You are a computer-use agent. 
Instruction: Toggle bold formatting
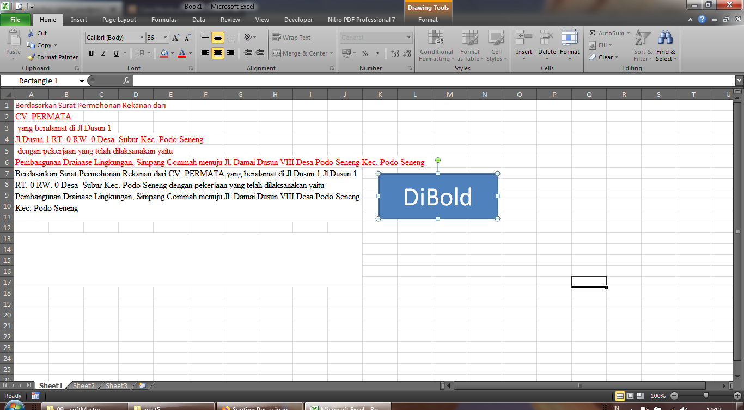point(91,53)
